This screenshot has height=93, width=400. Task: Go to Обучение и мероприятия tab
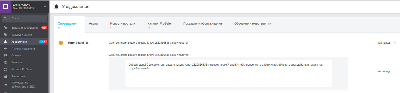253,24
